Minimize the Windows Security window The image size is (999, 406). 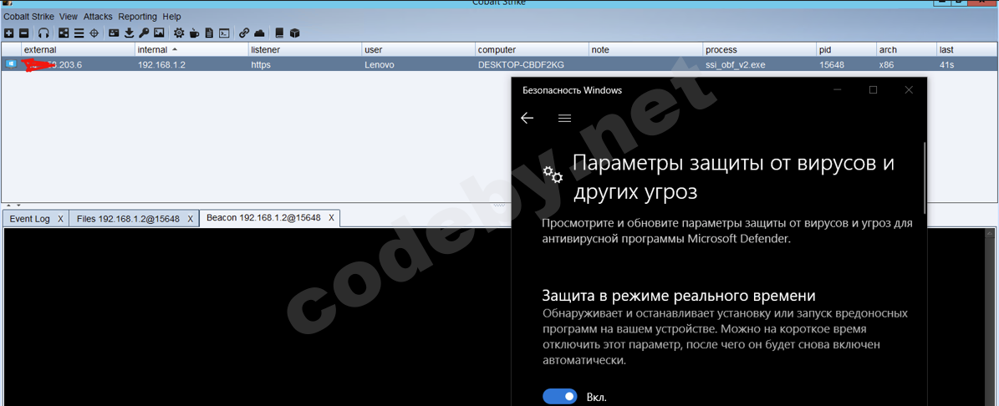[x=837, y=89]
